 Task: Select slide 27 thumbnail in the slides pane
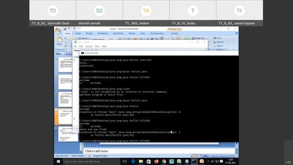click(x=65, y=99)
